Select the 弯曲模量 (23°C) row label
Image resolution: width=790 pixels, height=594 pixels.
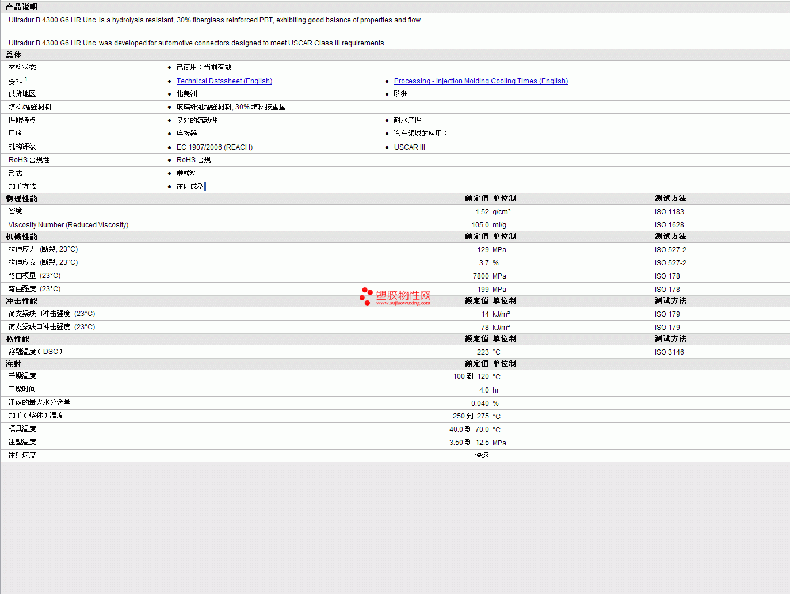[x=35, y=276]
